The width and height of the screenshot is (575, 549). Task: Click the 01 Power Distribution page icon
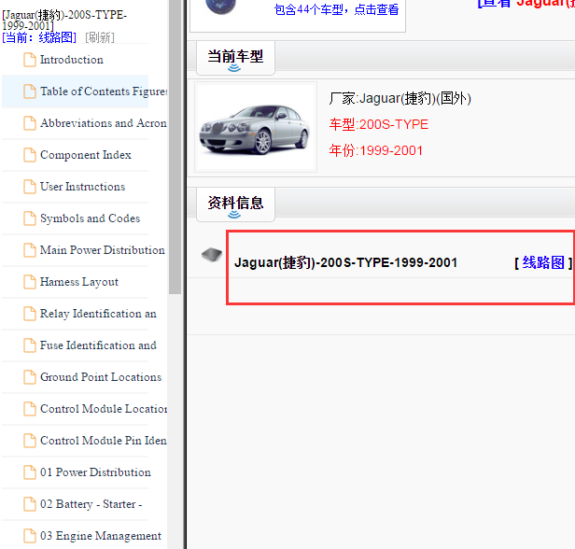tap(30, 472)
